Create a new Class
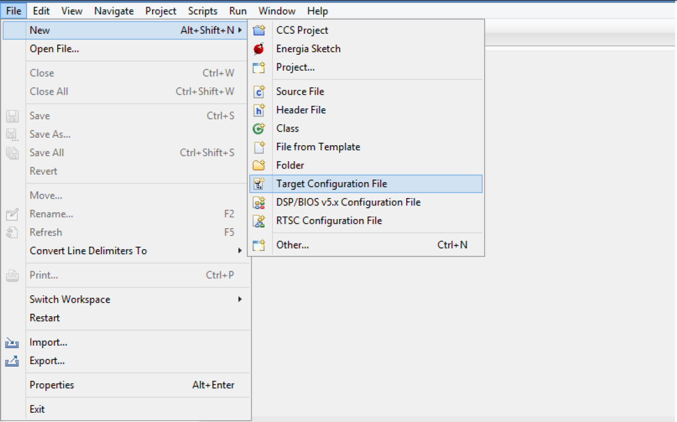Image resolution: width=677 pixels, height=422 pixels. tap(287, 128)
